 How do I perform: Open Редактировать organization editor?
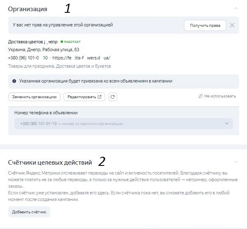[x=84, y=97]
